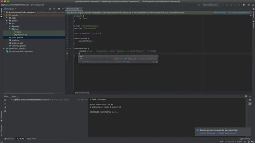This screenshot has height=143, width=255.
Task: Toggle the Project side tool window tab
Action: point(2,13)
